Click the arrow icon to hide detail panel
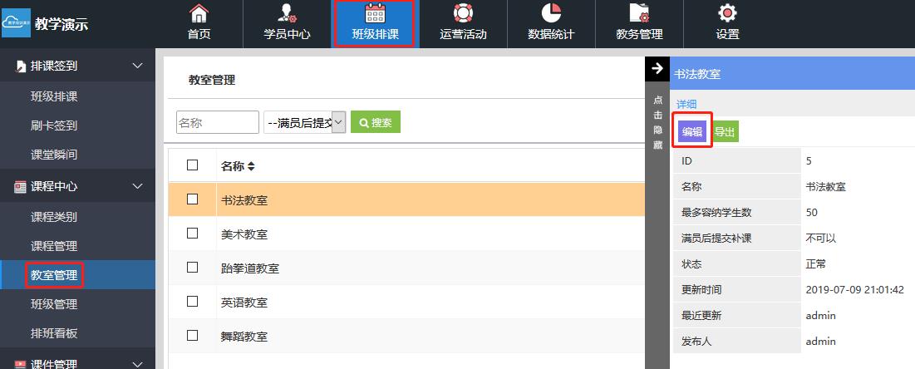 pos(657,69)
